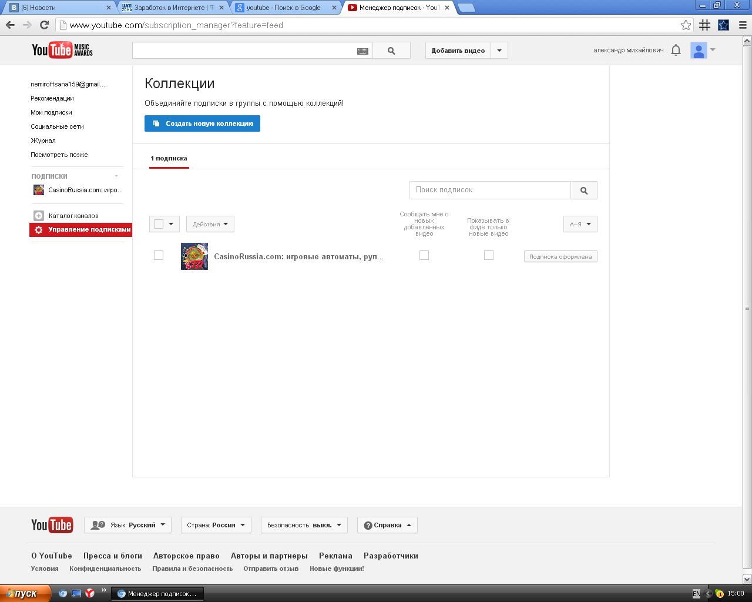Click the Менеджер подписок taskbar button
The width and height of the screenshot is (752, 602).
158,594
